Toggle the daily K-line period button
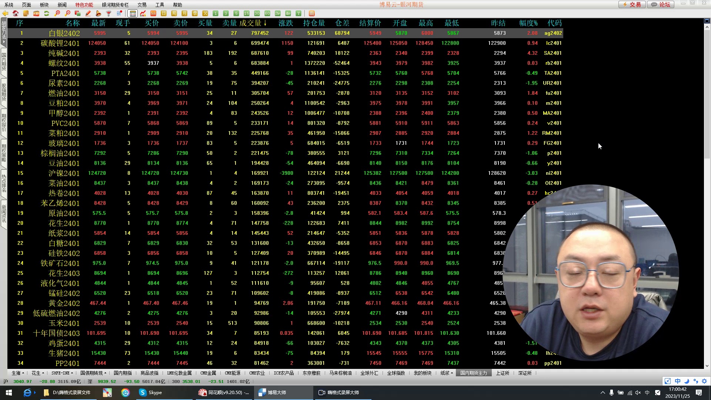 pyautogui.click(x=164, y=13)
